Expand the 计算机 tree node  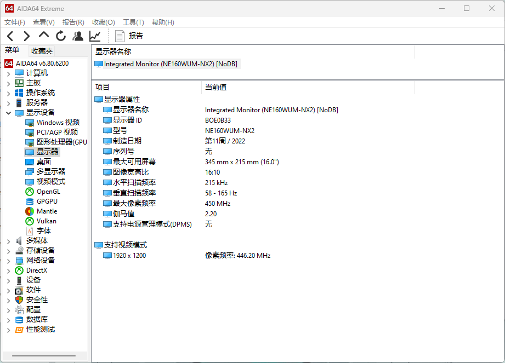(9, 73)
